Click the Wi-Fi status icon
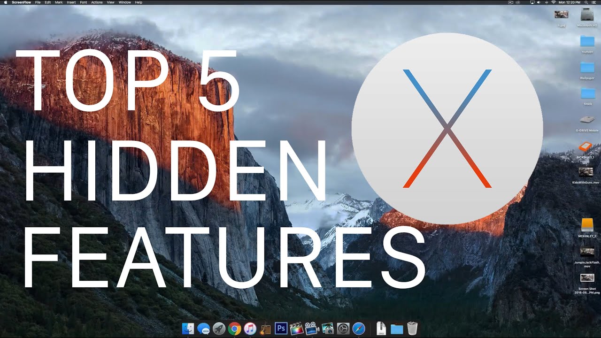The height and width of the screenshot is (338, 601). tap(553, 2)
